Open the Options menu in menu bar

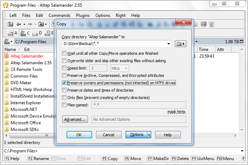click(103, 15)
